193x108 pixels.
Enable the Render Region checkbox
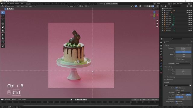coord(176,59)
